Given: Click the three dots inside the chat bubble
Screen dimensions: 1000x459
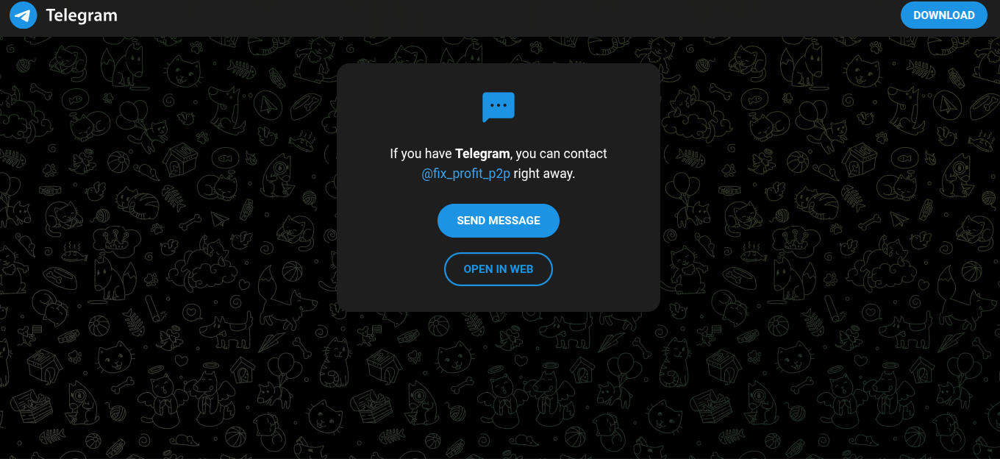Looking at the screenshot, I should point(499,105).
